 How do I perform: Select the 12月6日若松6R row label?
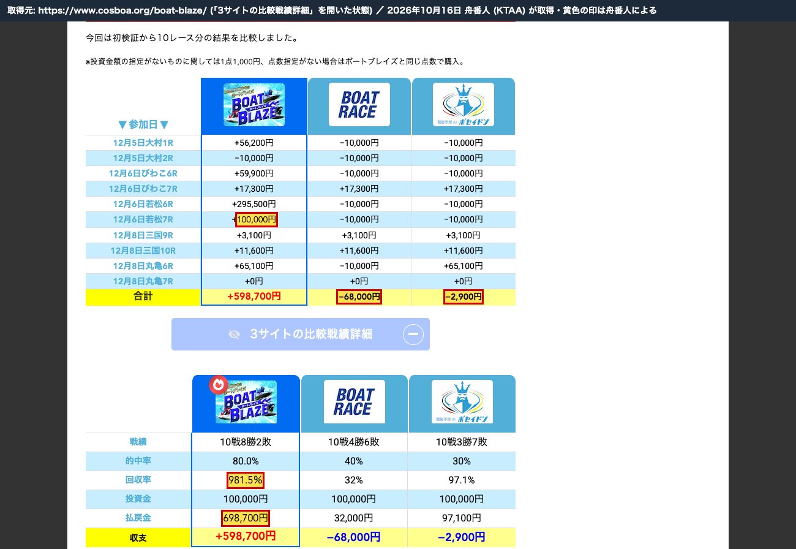(x=143, y=204)
